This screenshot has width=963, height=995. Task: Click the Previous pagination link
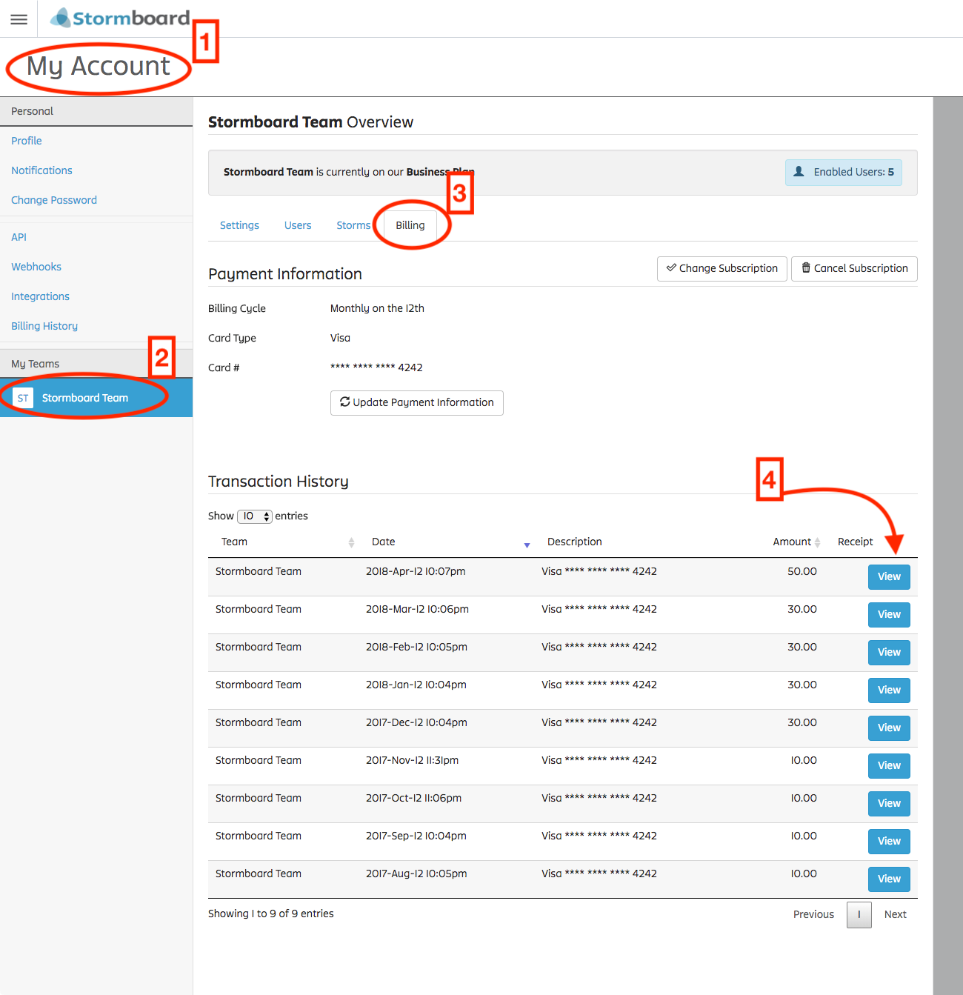813,914
